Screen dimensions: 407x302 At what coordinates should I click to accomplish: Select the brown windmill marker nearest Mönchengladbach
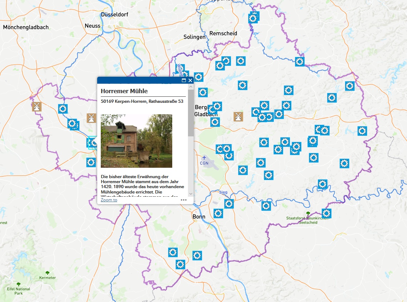(36, 106)
